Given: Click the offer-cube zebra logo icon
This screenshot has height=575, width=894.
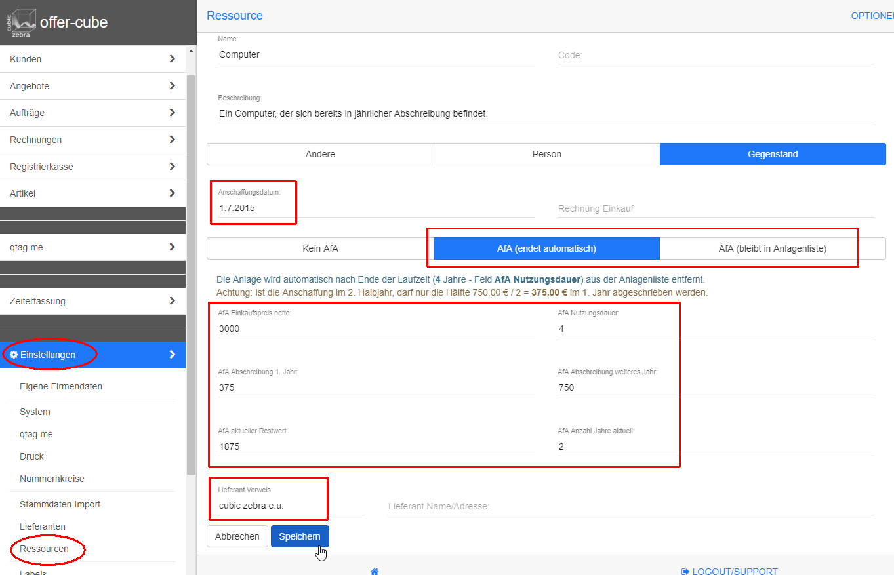Looking at the screenshot, I should 21,23.
